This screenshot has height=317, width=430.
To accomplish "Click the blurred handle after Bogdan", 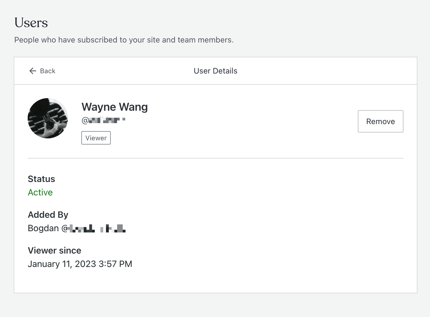I will pyautogui.click(x=96, y=229).
